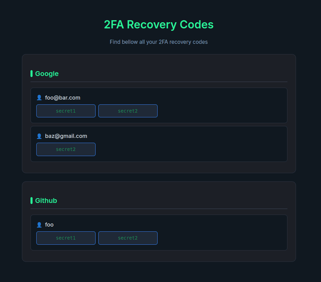The width and height of the screenshot is (321, 282).
Task: Copy secret2 code under foo@bar.com
Action: point(128,111)
